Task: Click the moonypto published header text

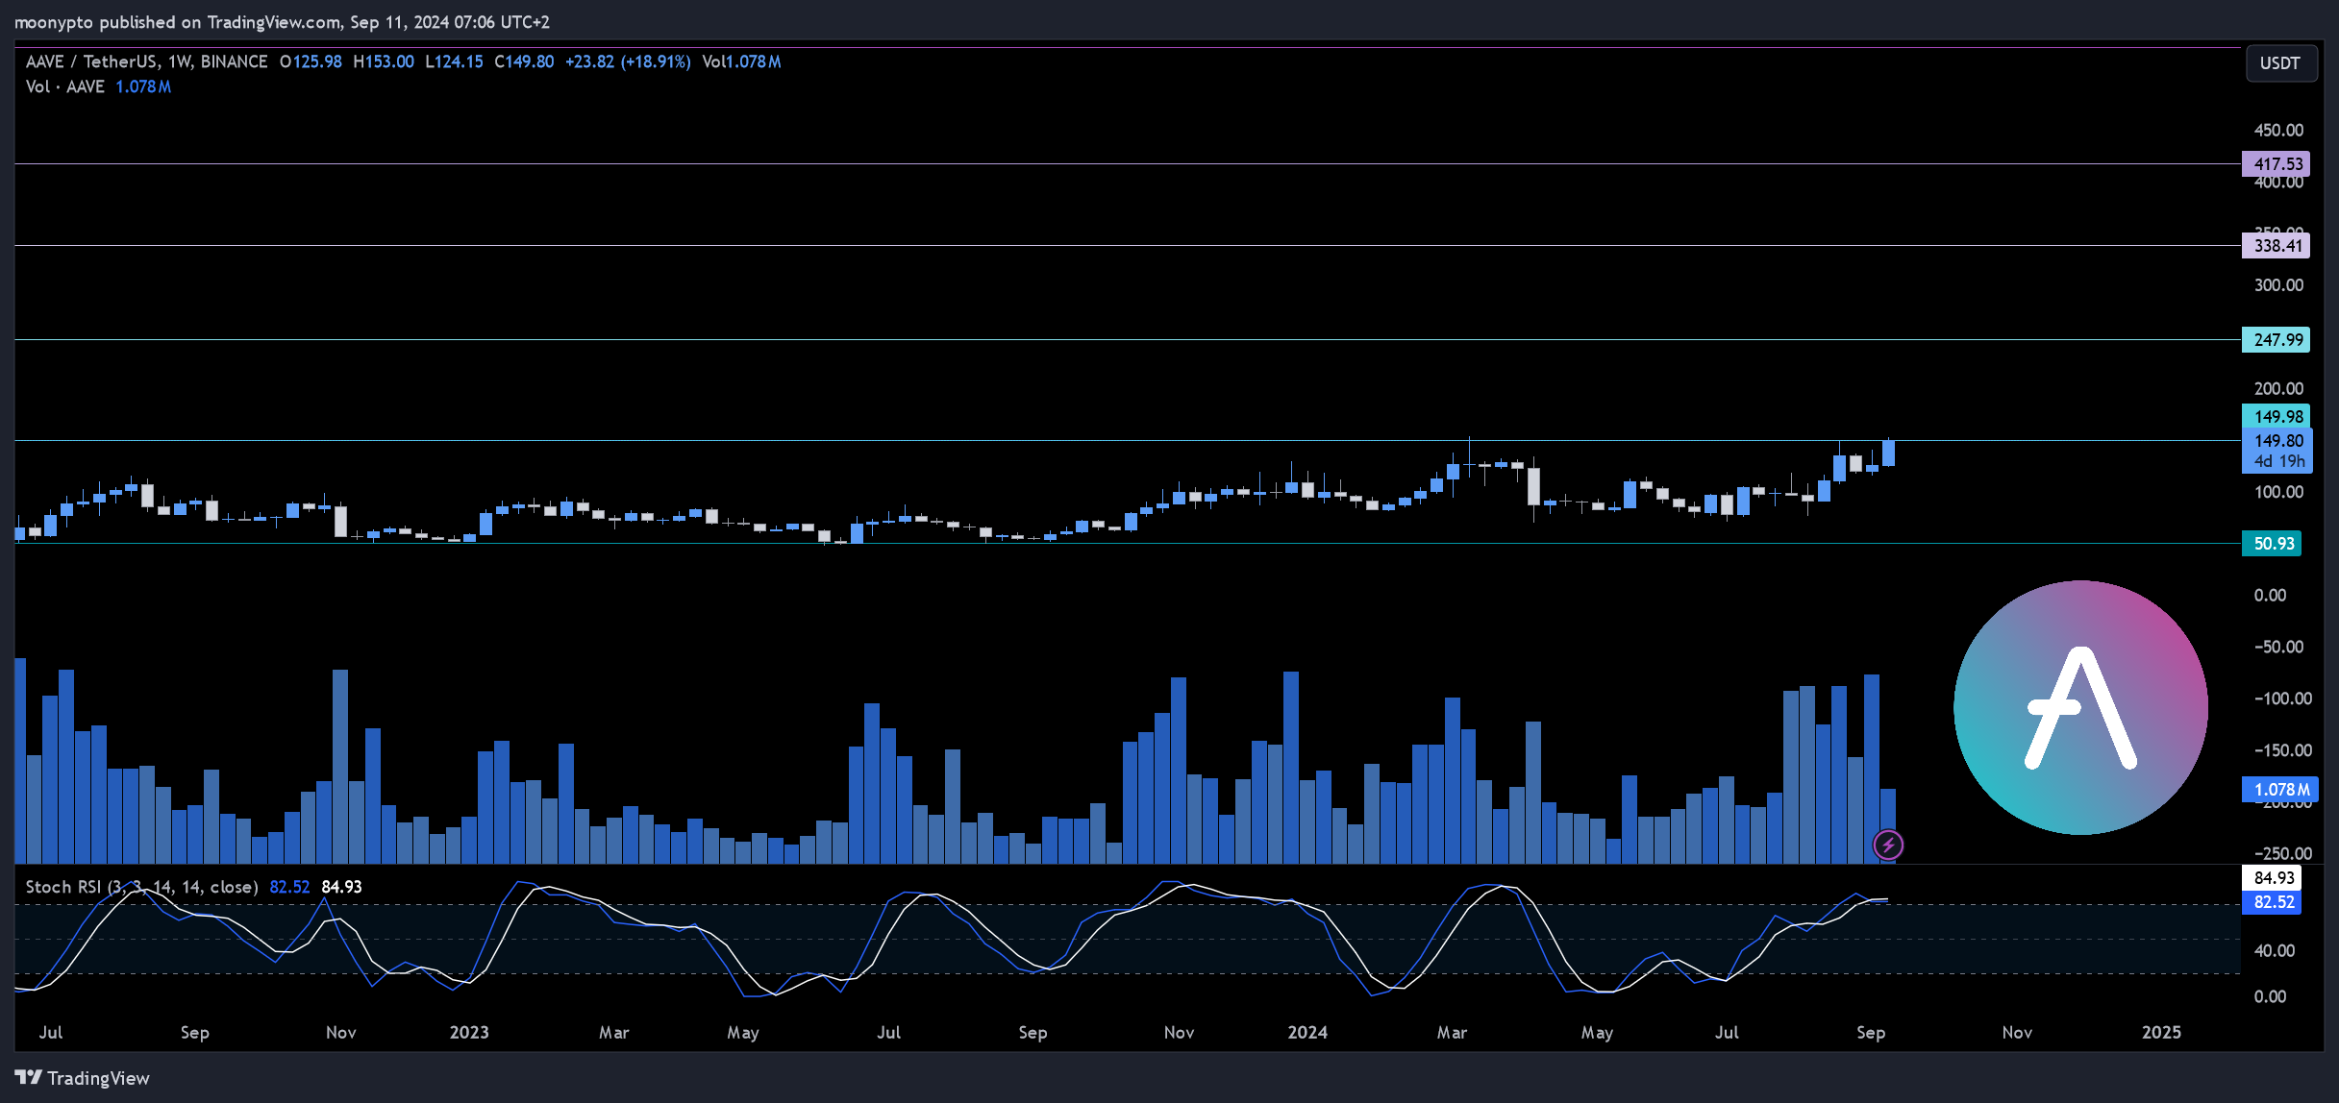Action: click(282, 21)
